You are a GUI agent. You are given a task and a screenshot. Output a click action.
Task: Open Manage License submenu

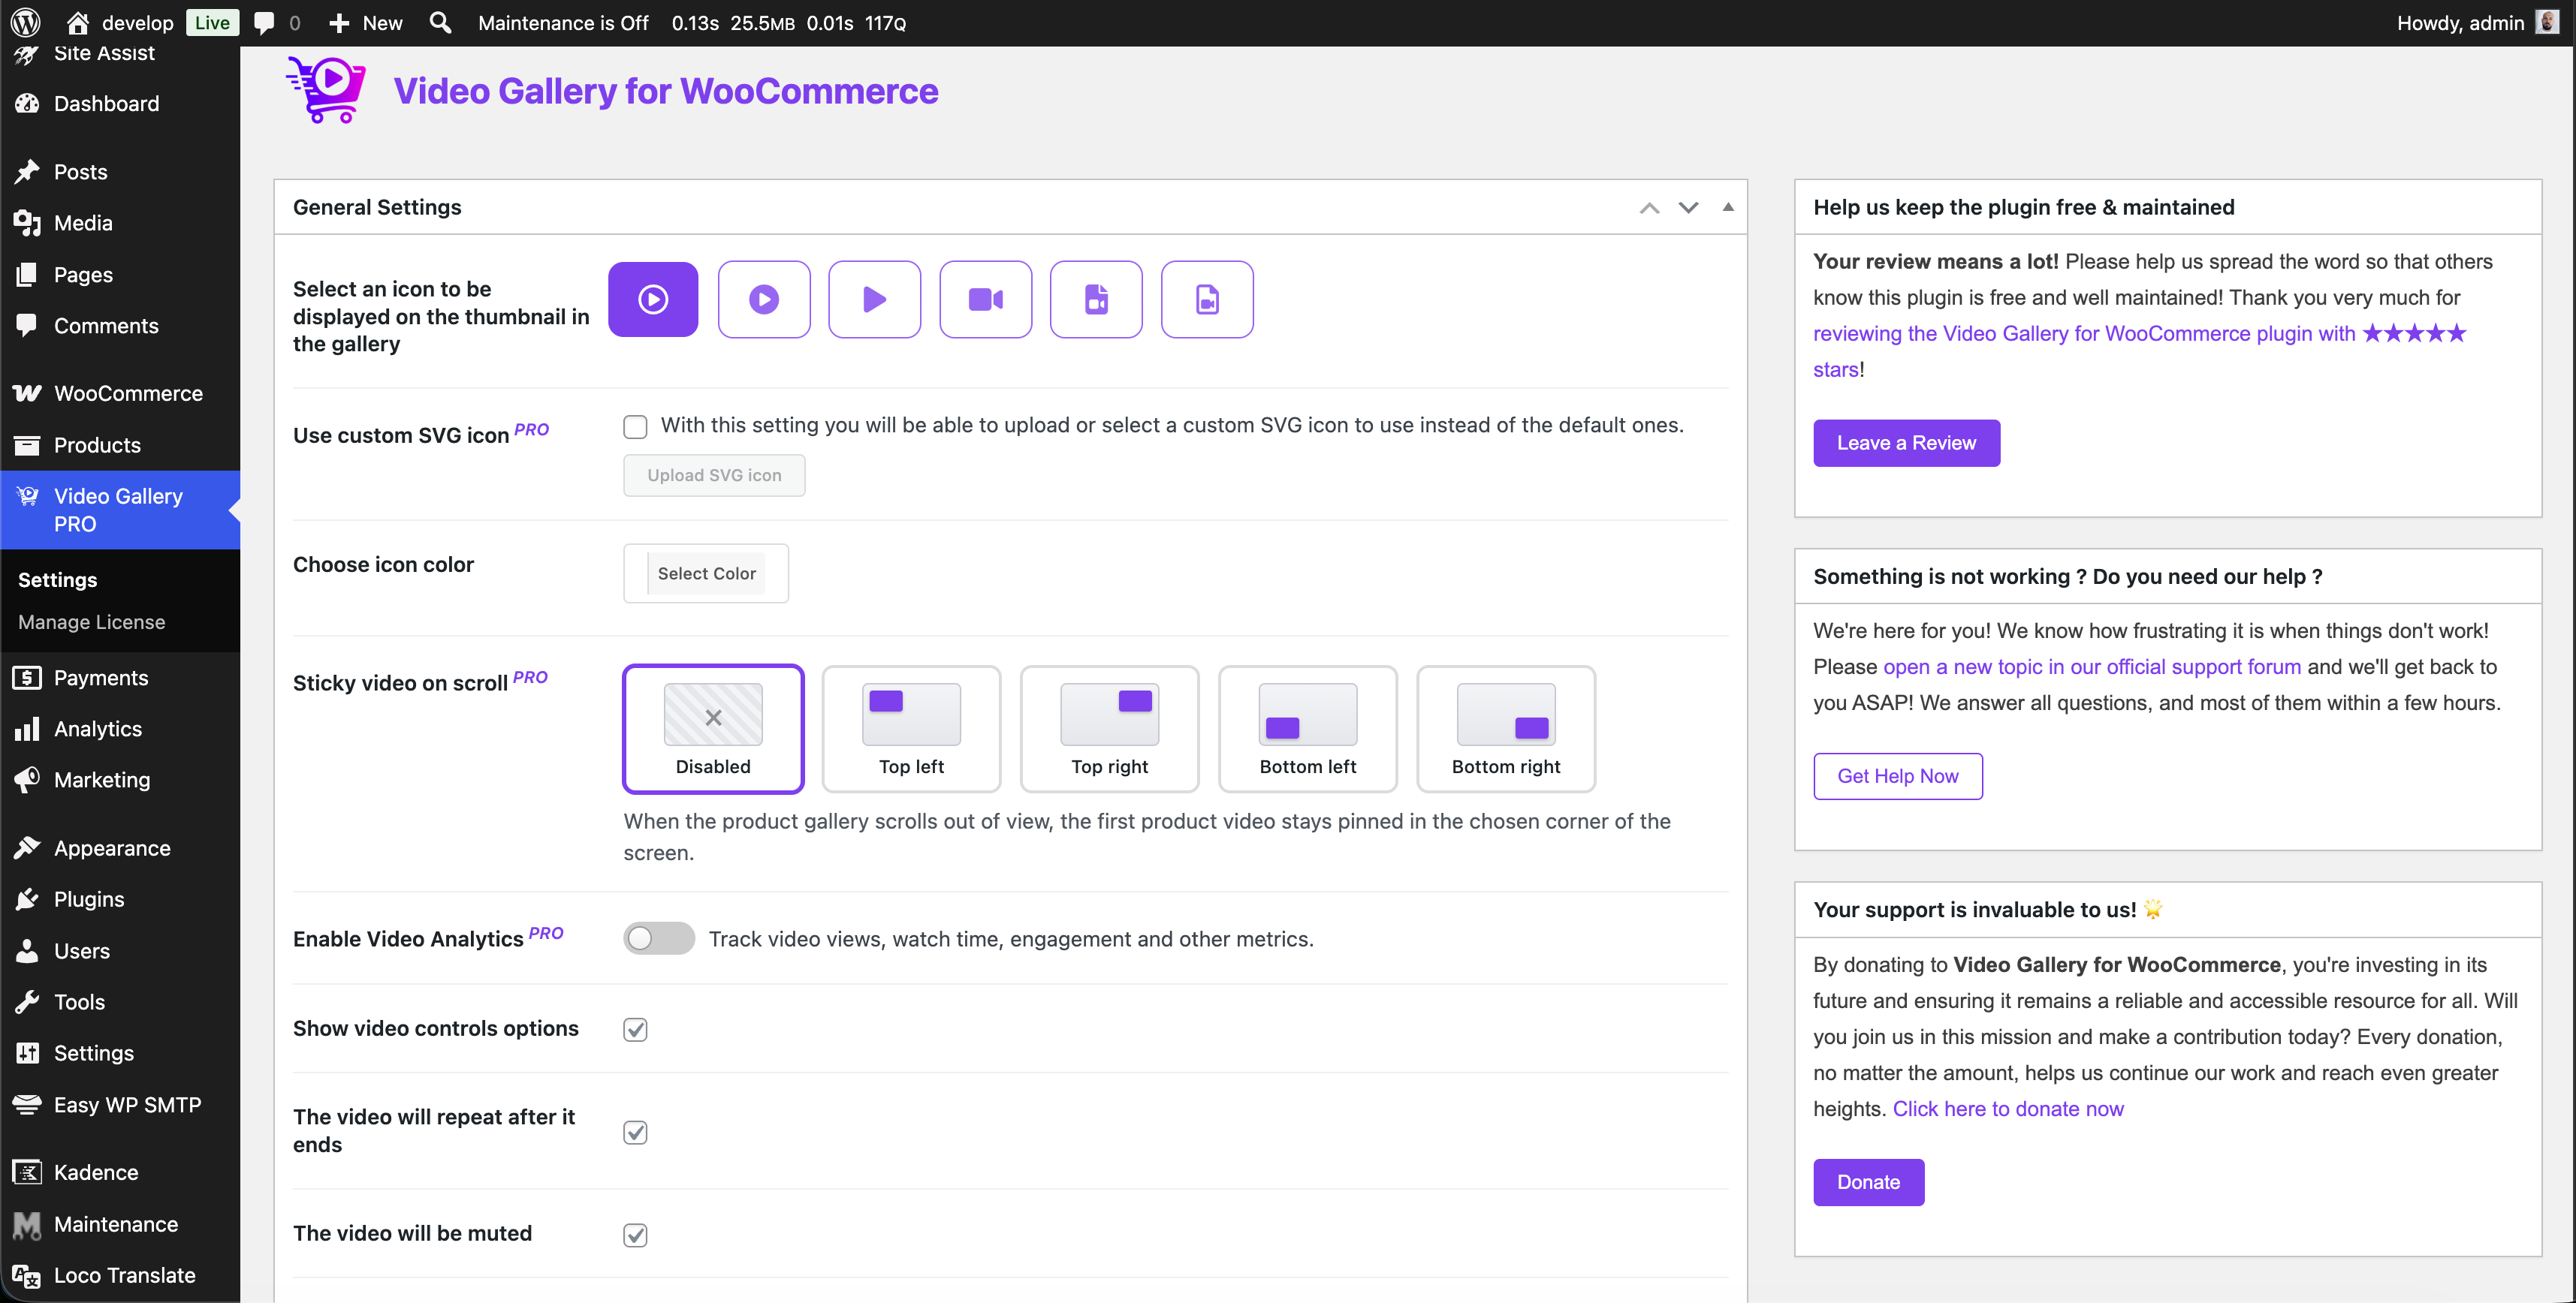[x=92, y=621]
